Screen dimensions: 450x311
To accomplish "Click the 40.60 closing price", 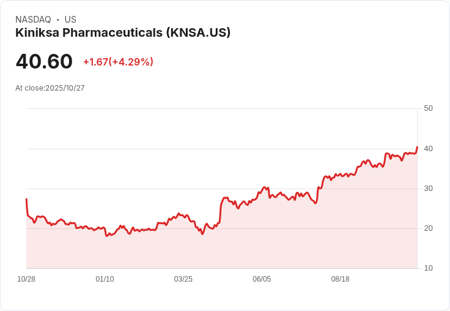I will [44, 61].
